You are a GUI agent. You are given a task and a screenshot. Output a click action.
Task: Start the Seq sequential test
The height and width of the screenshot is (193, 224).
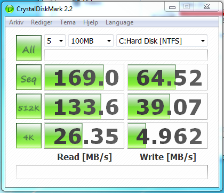29,77
